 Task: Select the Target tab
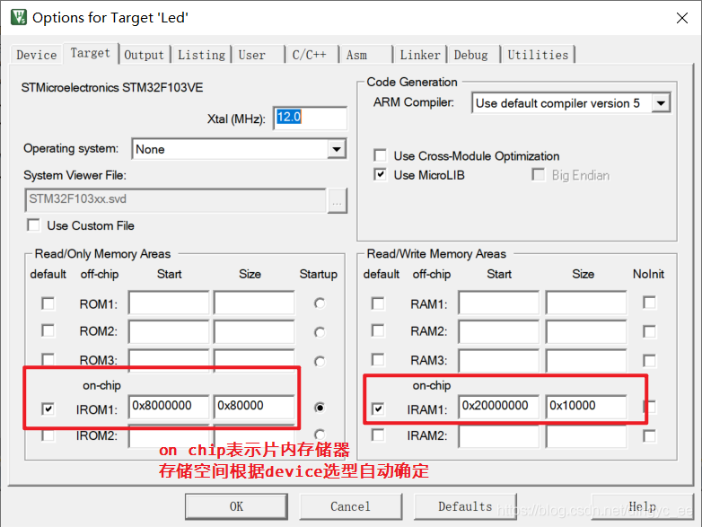click(90, 53)
